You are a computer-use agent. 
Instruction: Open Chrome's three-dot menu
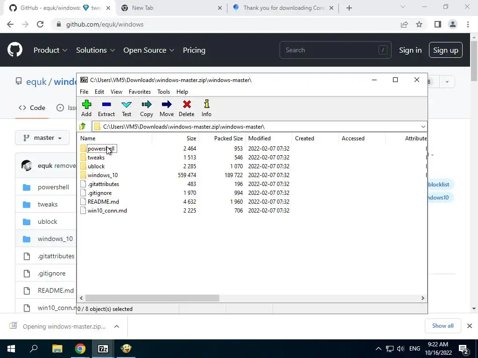coord(468,24)
